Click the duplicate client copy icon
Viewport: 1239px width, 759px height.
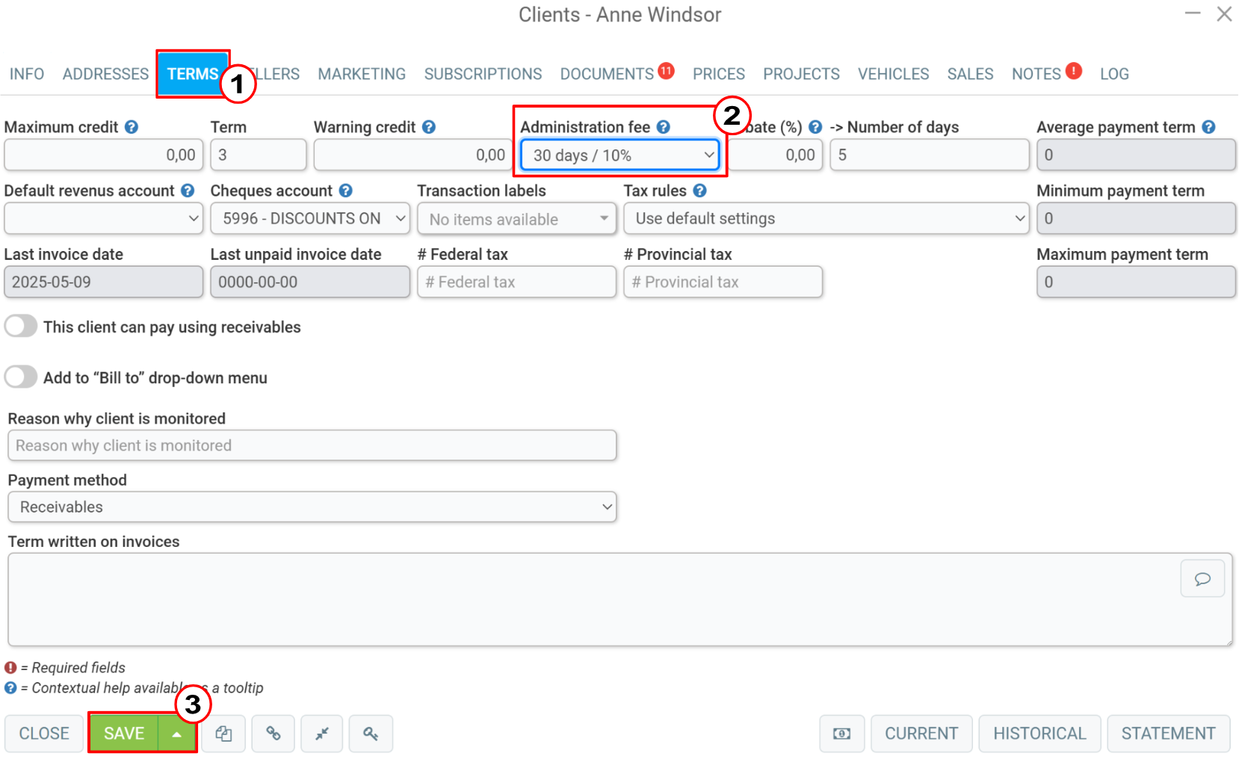(x=223, y=734)
